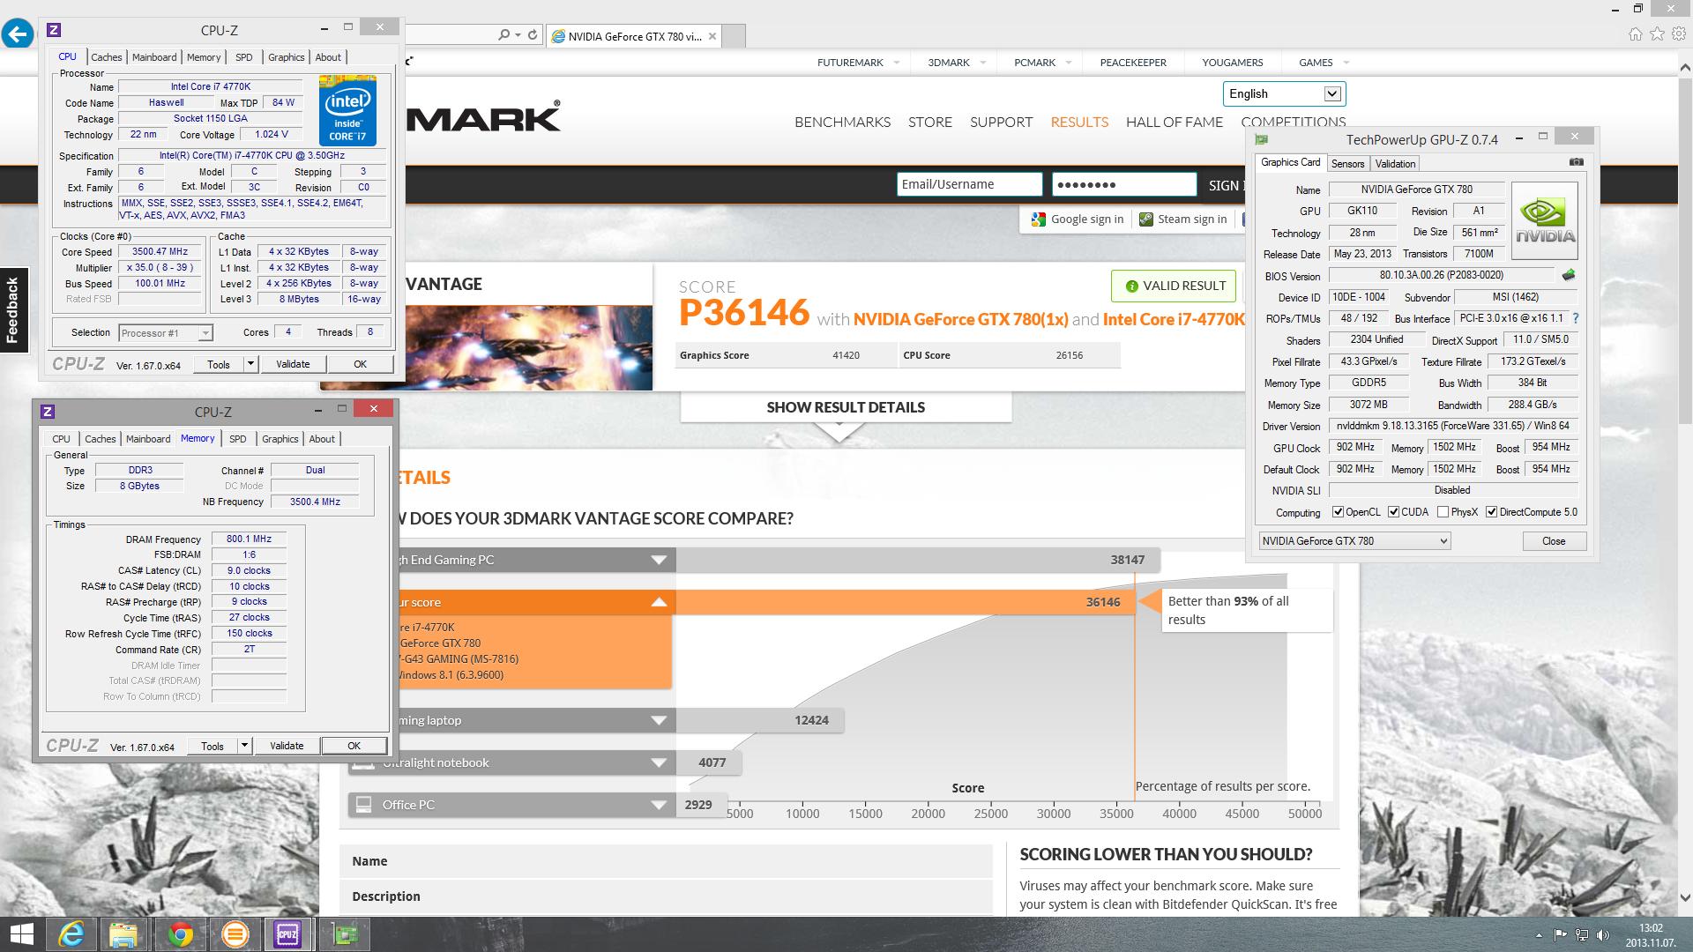Expand the Ultralight notebook row
The image size is (1693, 952).
(x=659, y=762)
